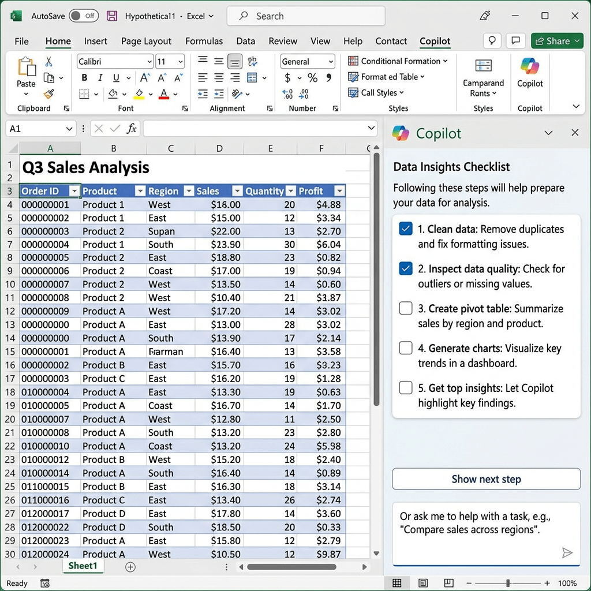Click the Save floppy disk icon
This screenshot has width=591, height=591.
[112, 16]
